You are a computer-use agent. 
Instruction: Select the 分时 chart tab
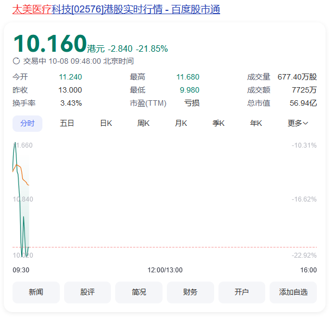pyautogui.click(x=27, y=124)
